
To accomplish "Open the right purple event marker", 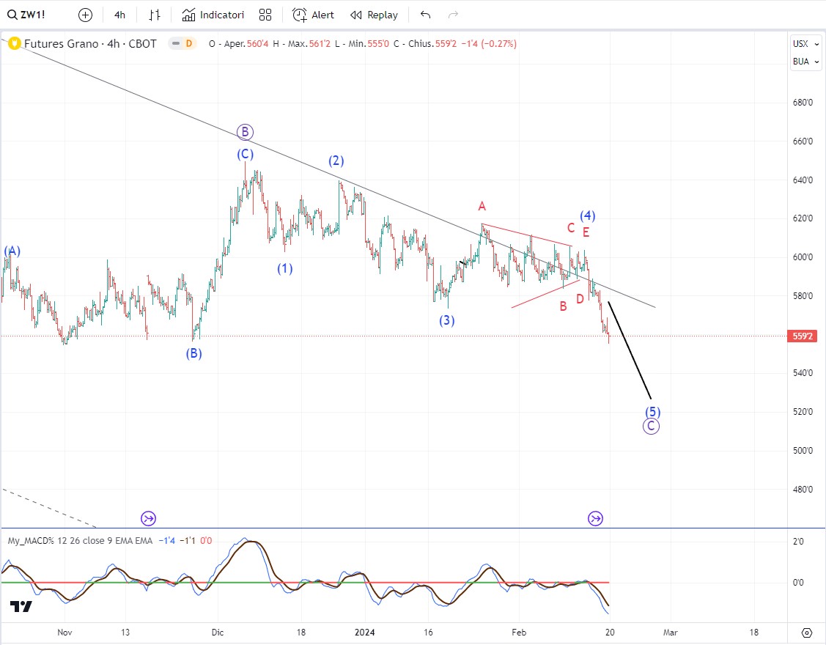I will pos(595,518).
